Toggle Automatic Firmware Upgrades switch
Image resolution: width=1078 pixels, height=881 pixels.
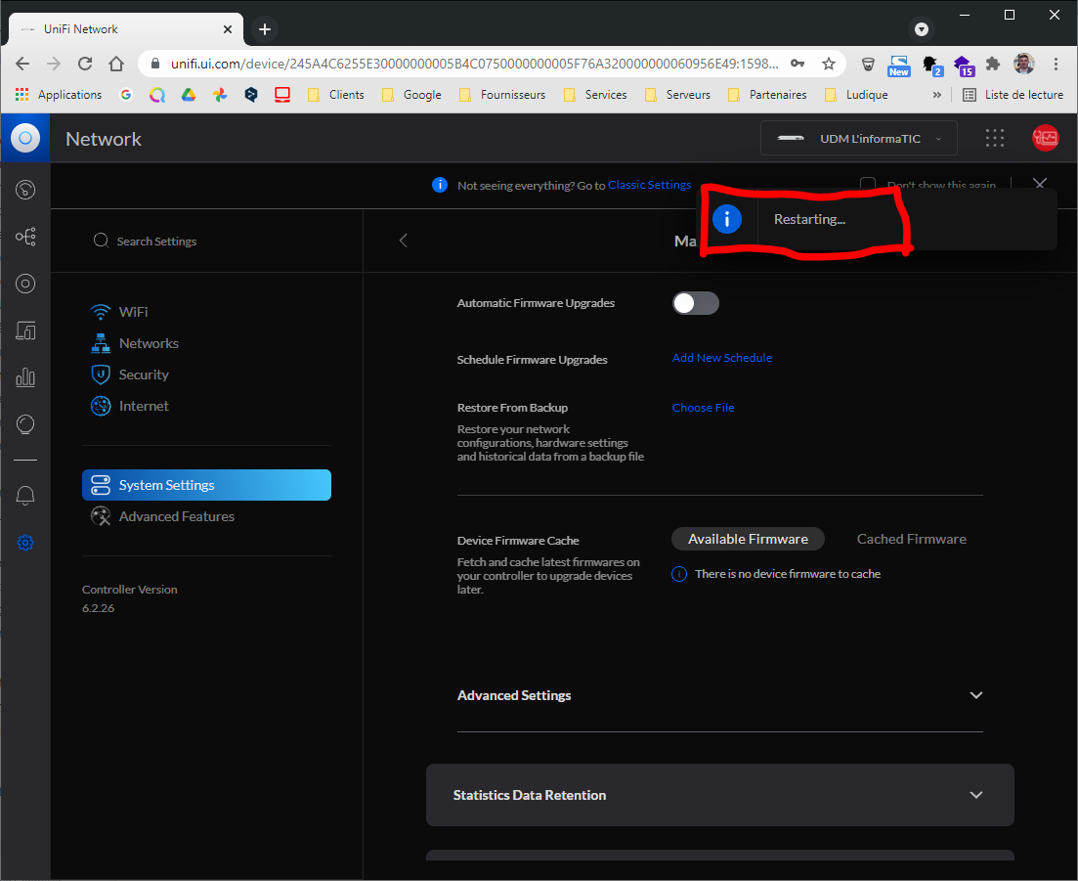tap(695, 303)
